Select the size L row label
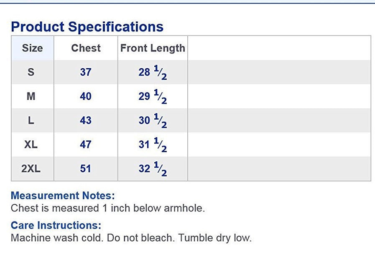Screen dimensions: 375x265 [x=31, y=120]
